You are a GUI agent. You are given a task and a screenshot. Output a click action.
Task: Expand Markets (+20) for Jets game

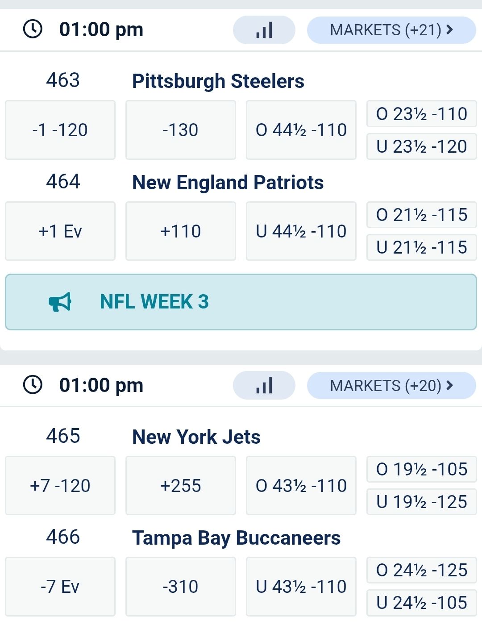[x=391, y=386]
